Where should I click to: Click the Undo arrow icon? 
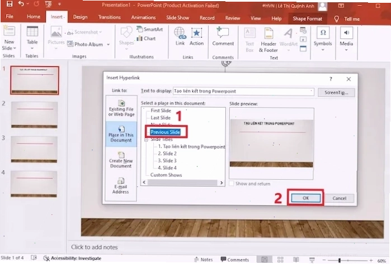pyautogui.click(x=21, y=4)
